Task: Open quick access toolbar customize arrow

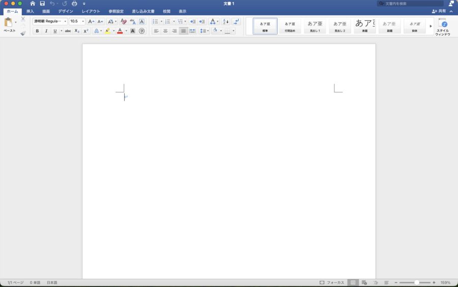Action: point(84,4)
